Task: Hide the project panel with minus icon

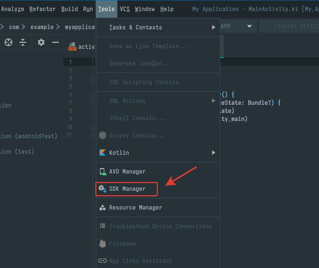Action: [55, 42]
